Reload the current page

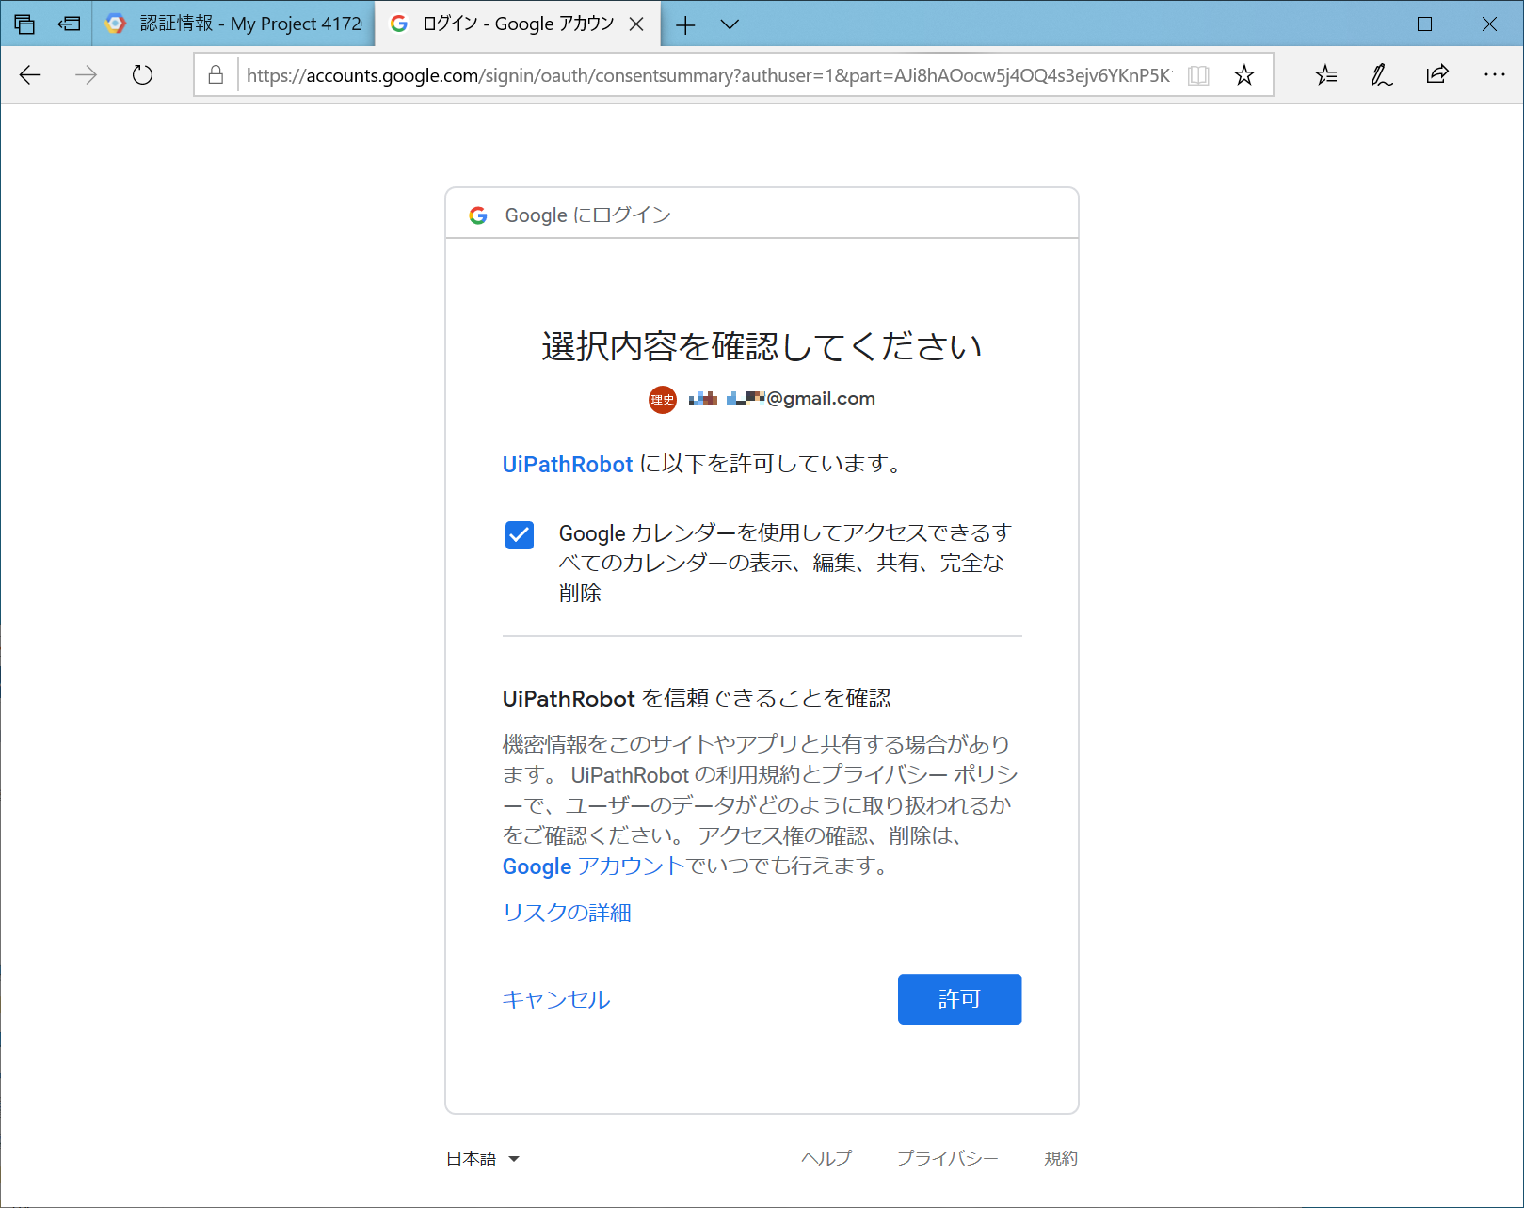(142, 75)
